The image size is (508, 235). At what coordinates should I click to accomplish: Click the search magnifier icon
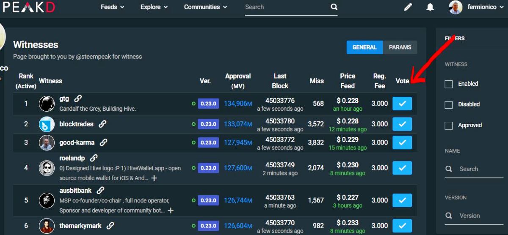click(334, 7)
